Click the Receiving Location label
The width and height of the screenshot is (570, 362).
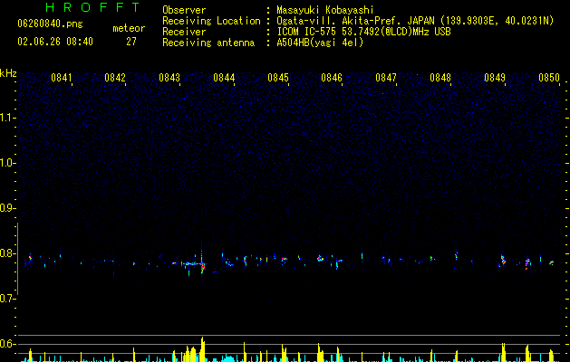coord(211,21)
